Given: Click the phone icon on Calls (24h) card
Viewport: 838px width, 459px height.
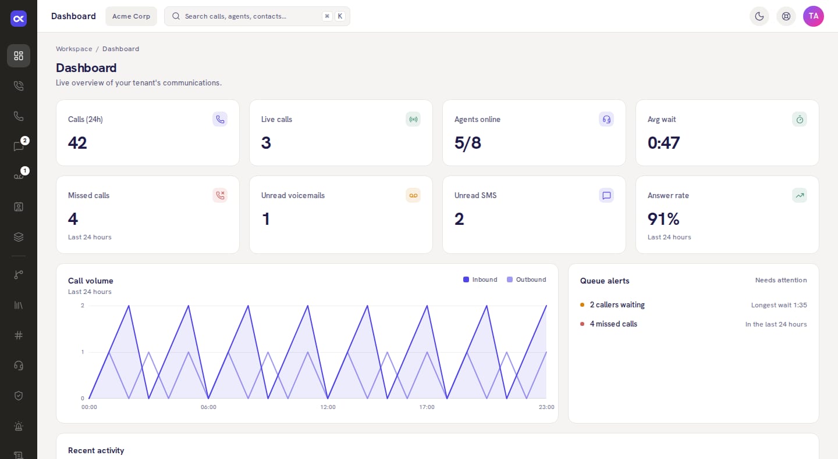Looking at the screenshot, I should pyautogui.click(x=220, y=119).
